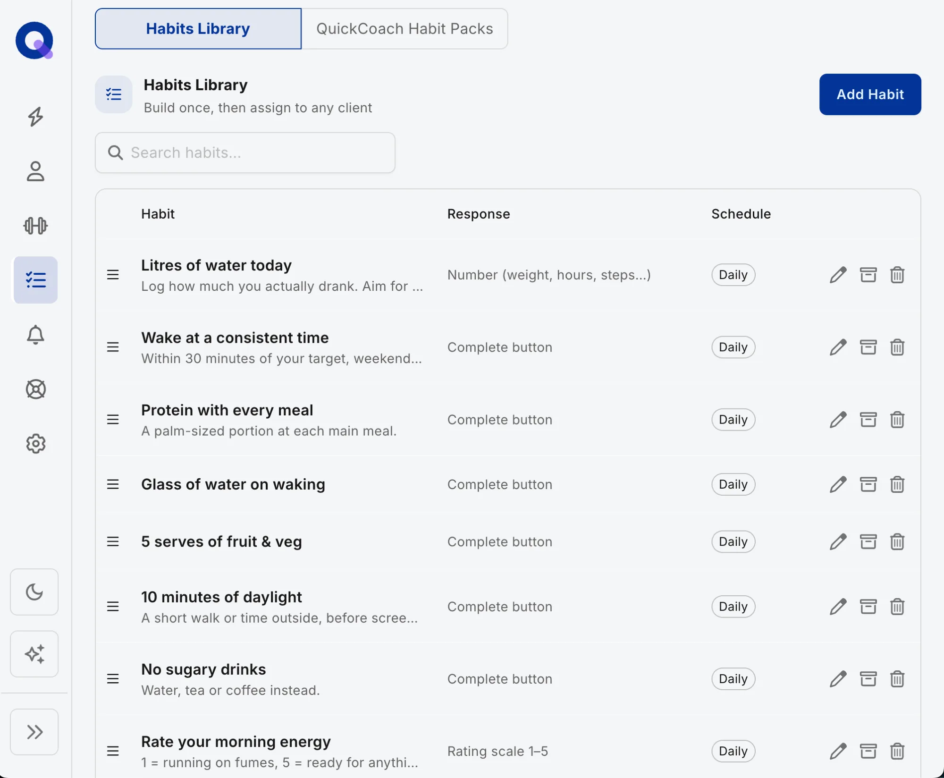Edit the Litres of water today habit
This screenshot has width=944, height=778.
838,275
